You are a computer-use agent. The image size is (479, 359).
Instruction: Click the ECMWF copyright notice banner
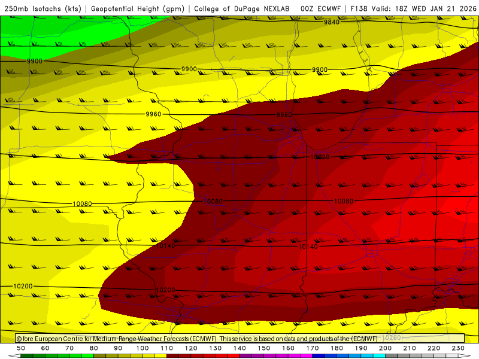click(x=240, y=339)
